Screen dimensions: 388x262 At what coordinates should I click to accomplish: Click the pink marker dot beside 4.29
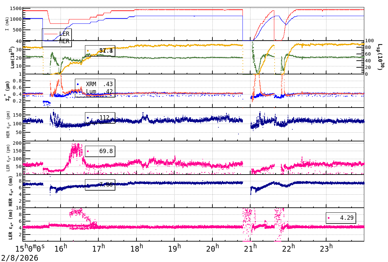(x=328, y=218)
